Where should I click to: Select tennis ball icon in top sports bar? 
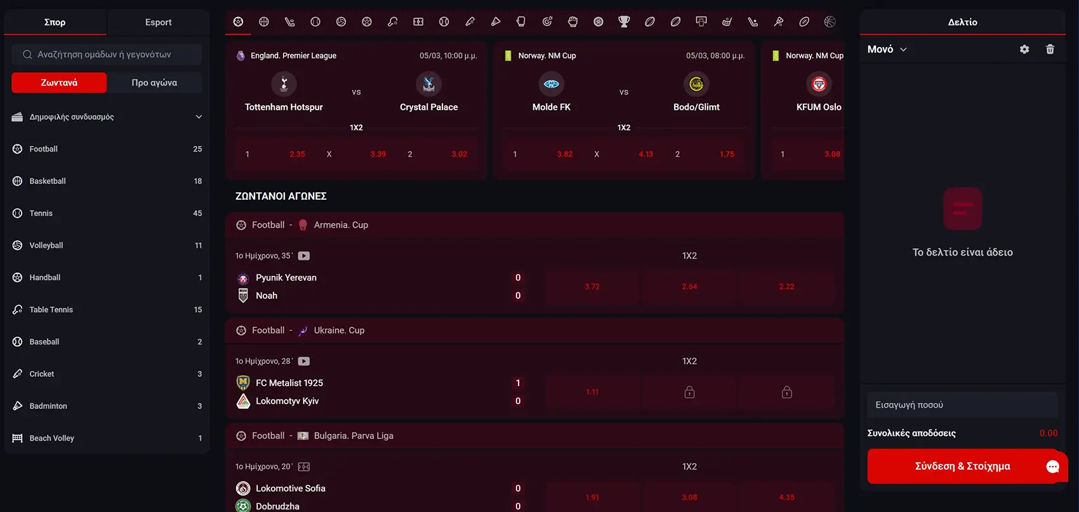coord(315,22)
